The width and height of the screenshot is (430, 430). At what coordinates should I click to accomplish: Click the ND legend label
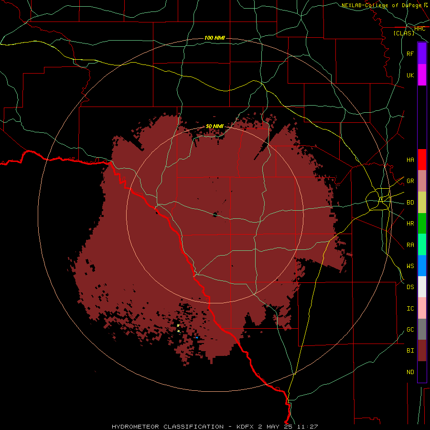click(410, 372)
